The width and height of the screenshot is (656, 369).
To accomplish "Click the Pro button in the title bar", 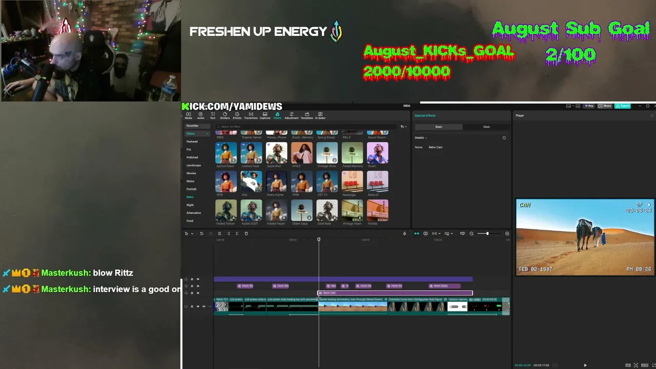I will coord(589,106).
